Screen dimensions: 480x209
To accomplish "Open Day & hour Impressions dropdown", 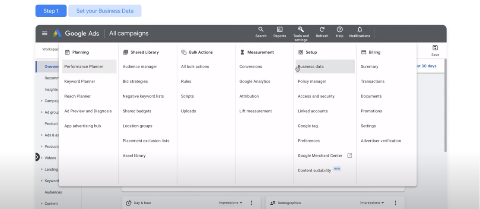I will pos(231,203).
